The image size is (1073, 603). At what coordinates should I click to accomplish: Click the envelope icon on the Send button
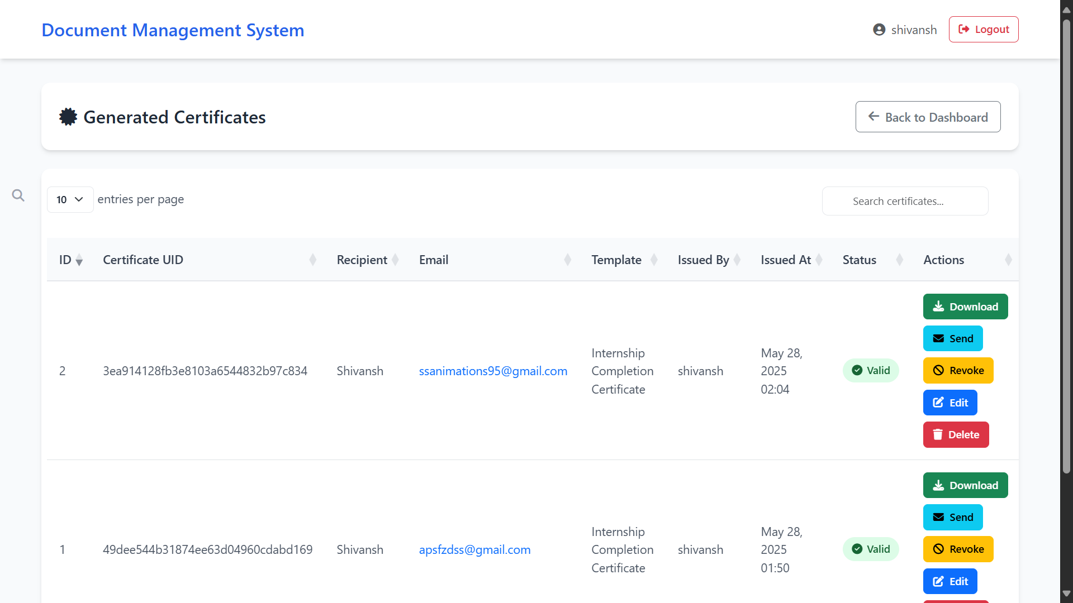tap(938, 338)
